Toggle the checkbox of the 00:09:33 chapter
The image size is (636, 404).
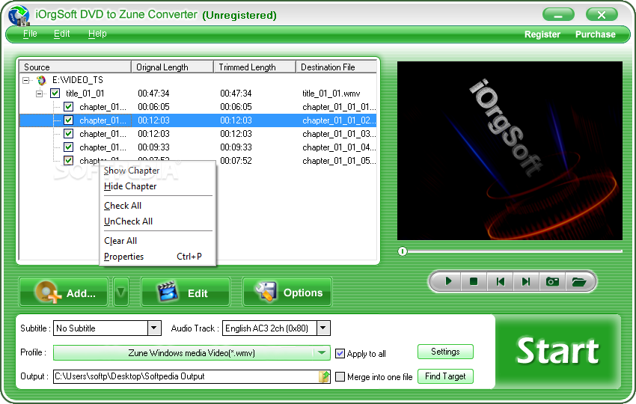click(x=69, y=147)
